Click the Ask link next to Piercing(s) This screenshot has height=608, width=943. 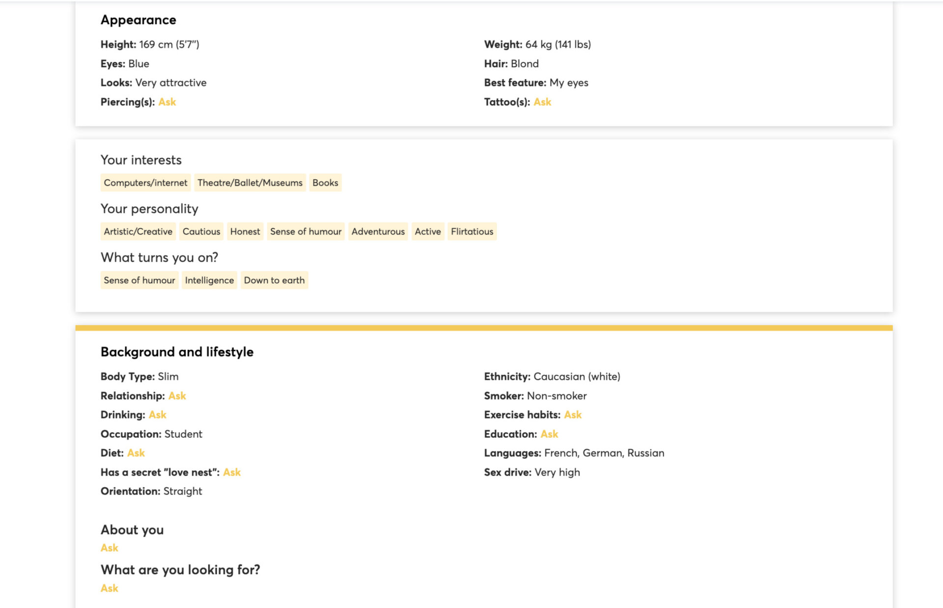click(x=167, y=102)
